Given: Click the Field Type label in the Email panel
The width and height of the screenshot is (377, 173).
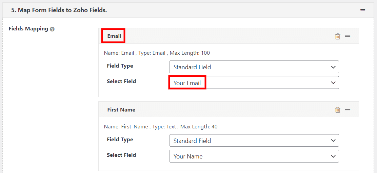Looking at the screenshot, I should point(120,66).
